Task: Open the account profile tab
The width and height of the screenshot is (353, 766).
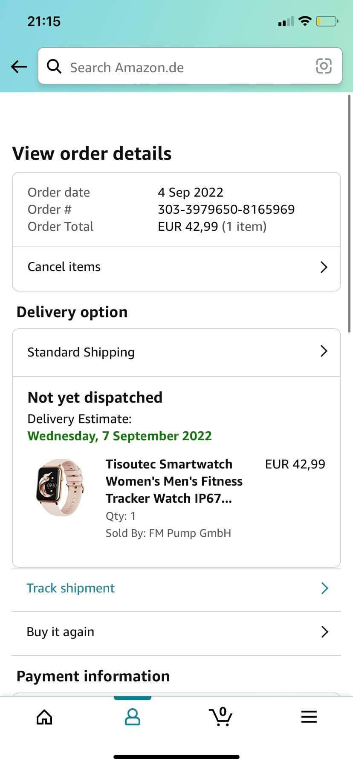Action: tap(132, 717)
